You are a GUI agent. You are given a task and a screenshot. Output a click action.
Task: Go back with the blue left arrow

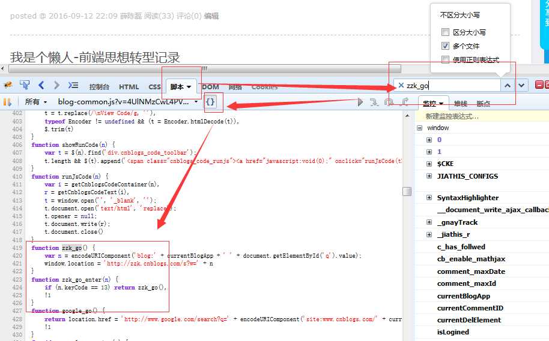41,85
